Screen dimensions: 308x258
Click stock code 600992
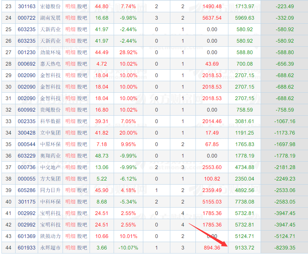(27, 110)
